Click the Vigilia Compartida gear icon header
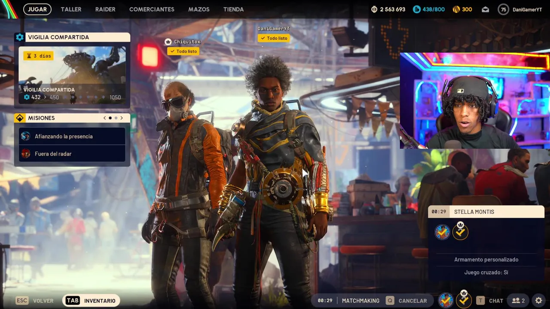This screenshot has width=550, height=309. [20, 37]
